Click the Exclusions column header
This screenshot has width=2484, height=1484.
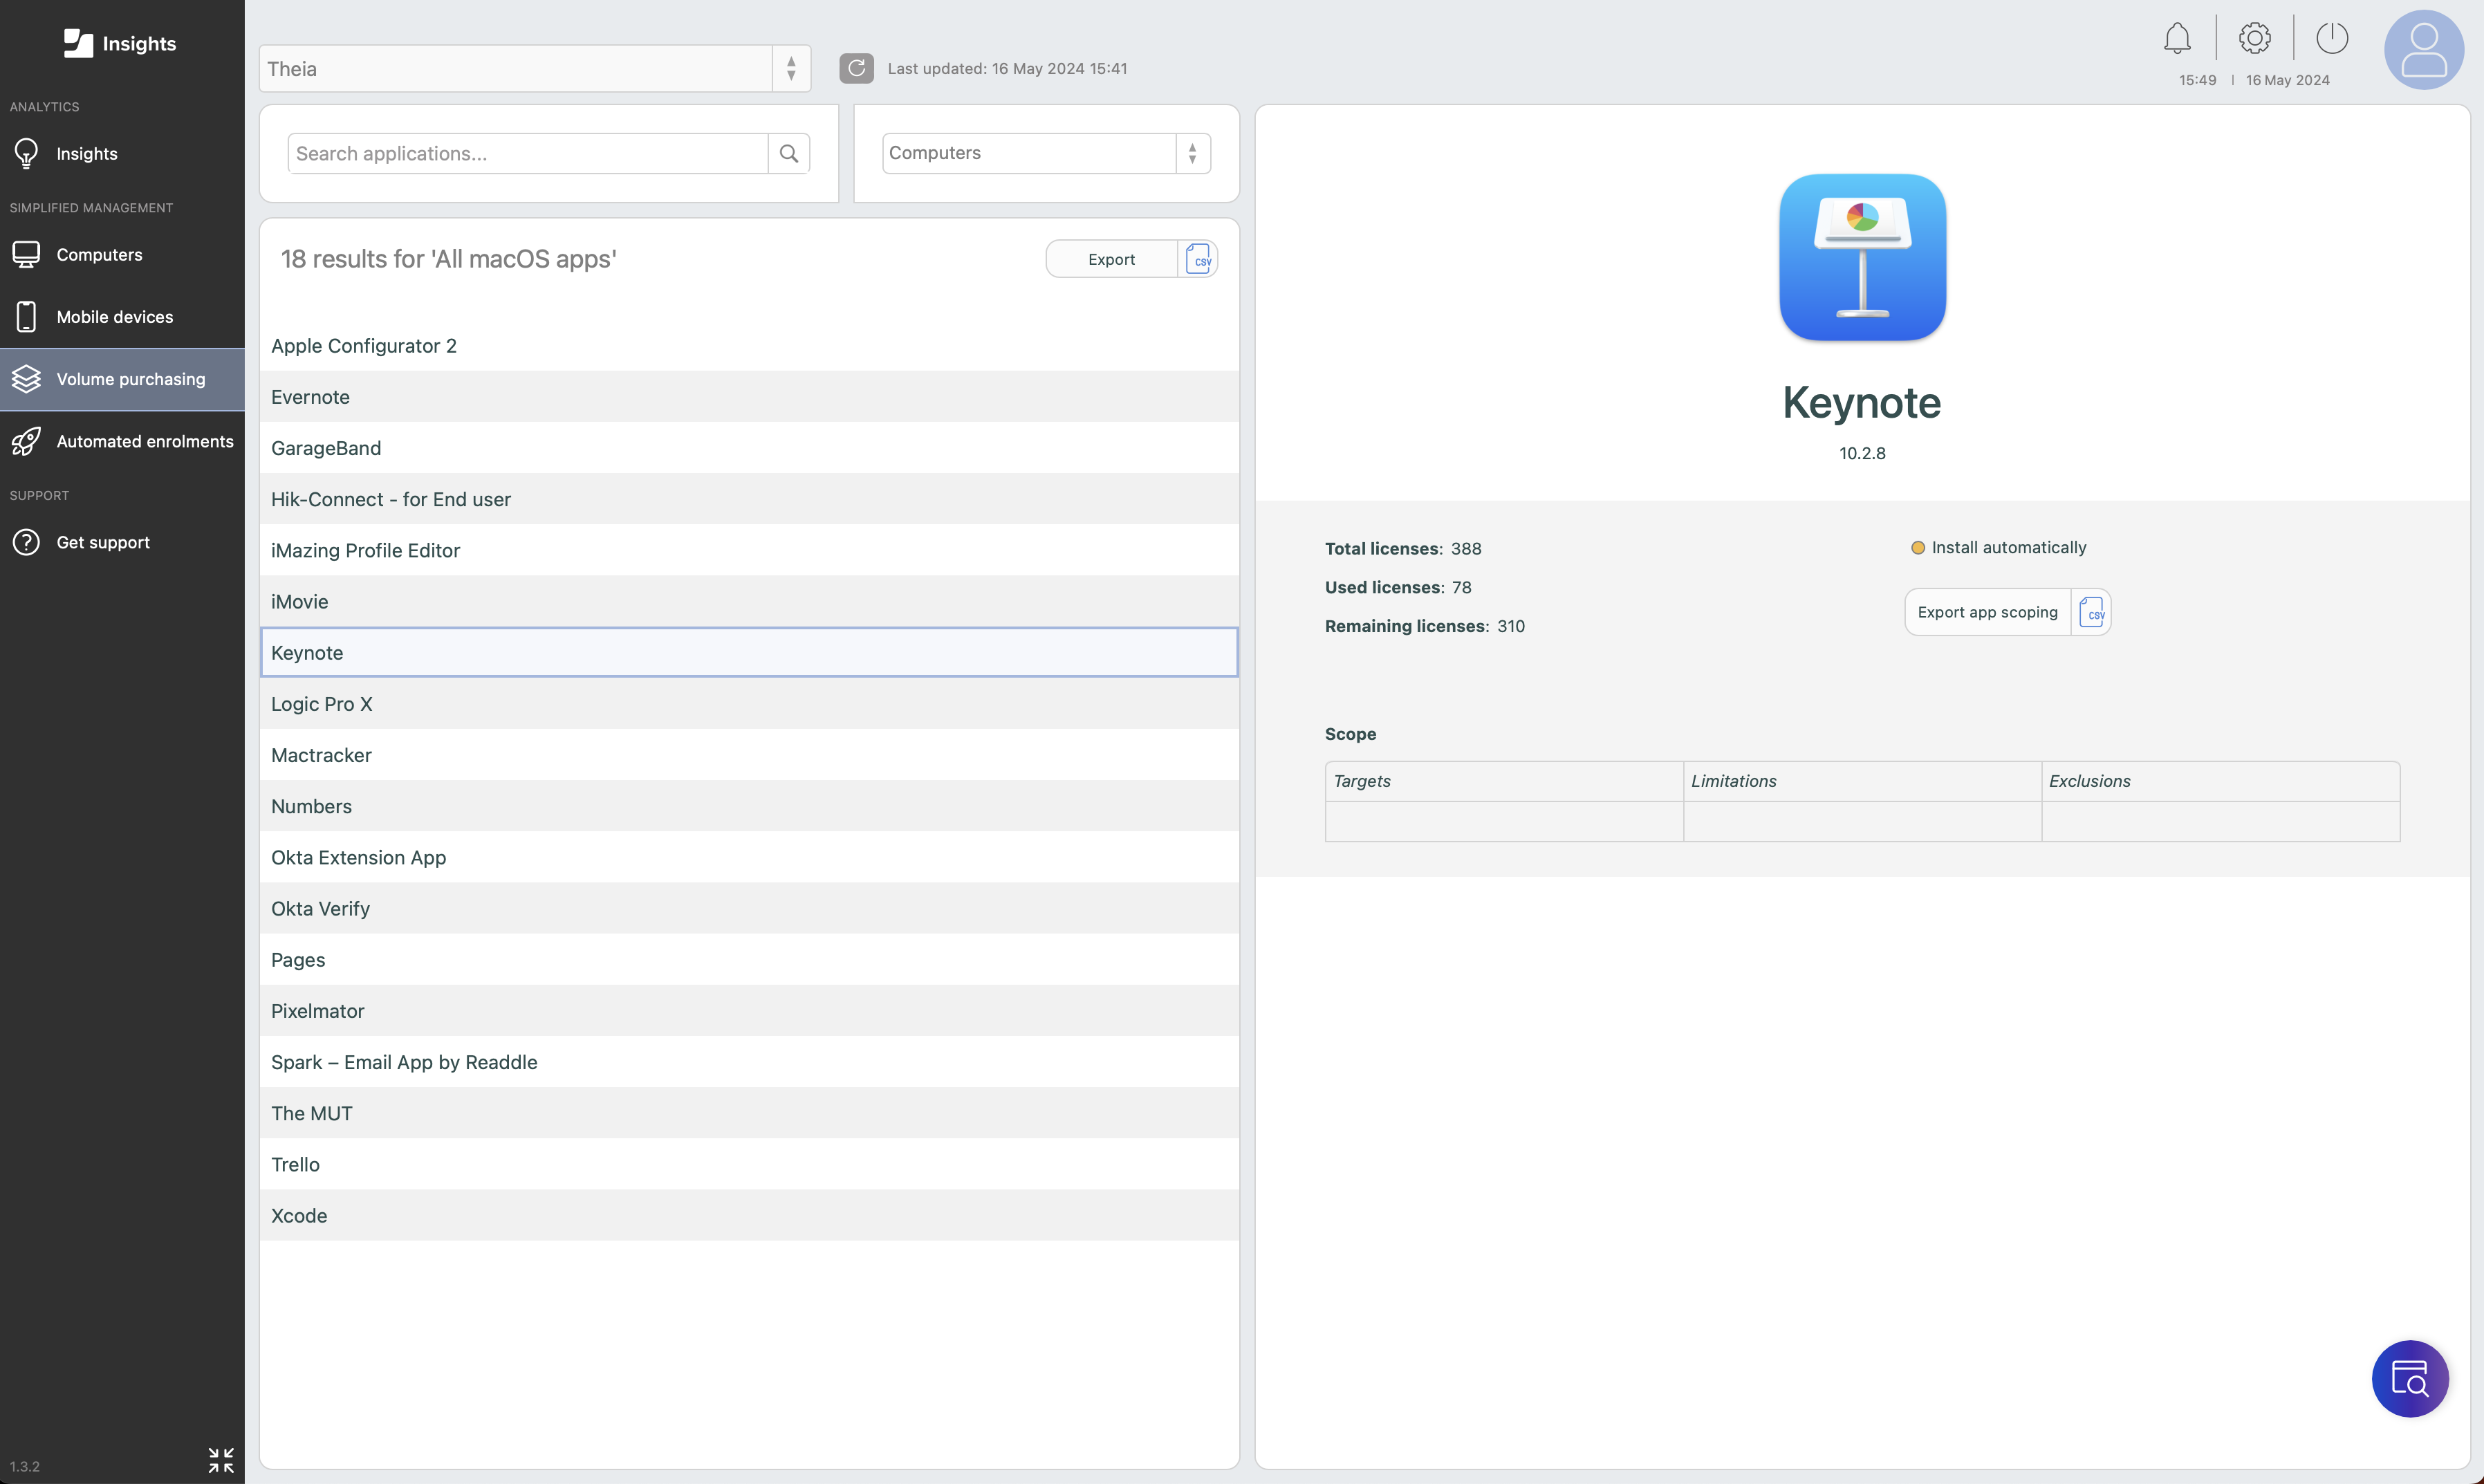point(2220,781)
